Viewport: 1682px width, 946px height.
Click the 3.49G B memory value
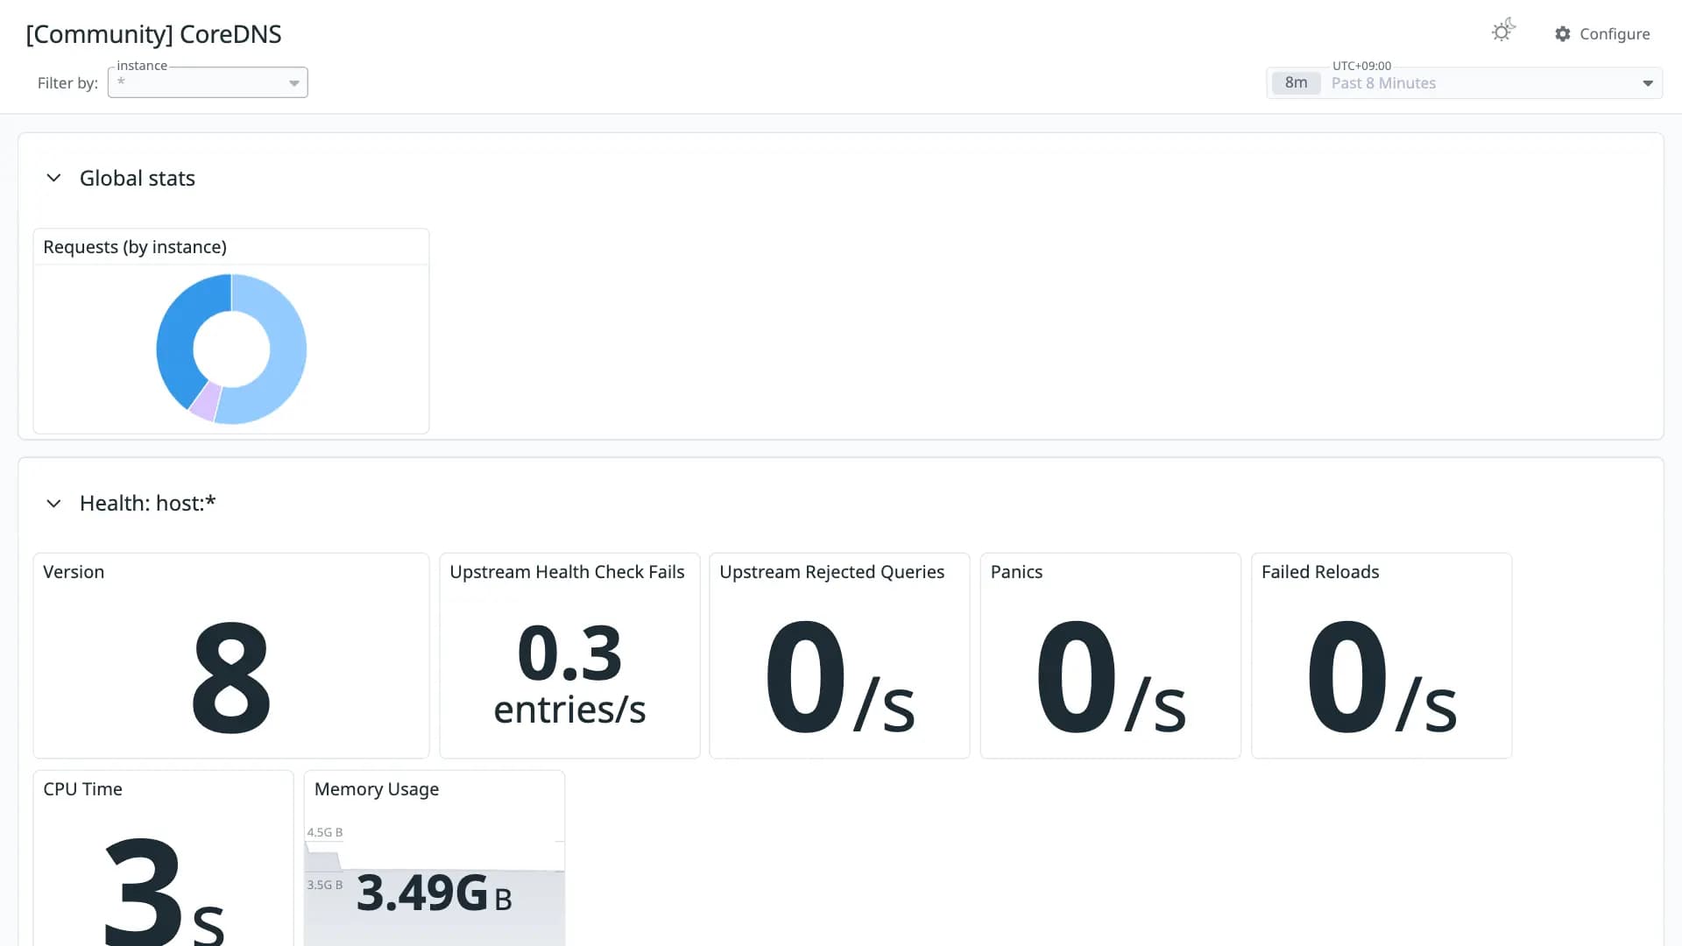(x=435, y=893)
